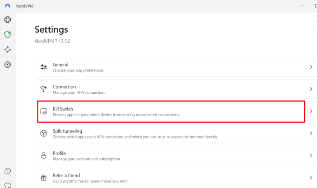Open Dark Web Monitor target icon
Viewport: 317px width, 188px height.
(7, 64)
